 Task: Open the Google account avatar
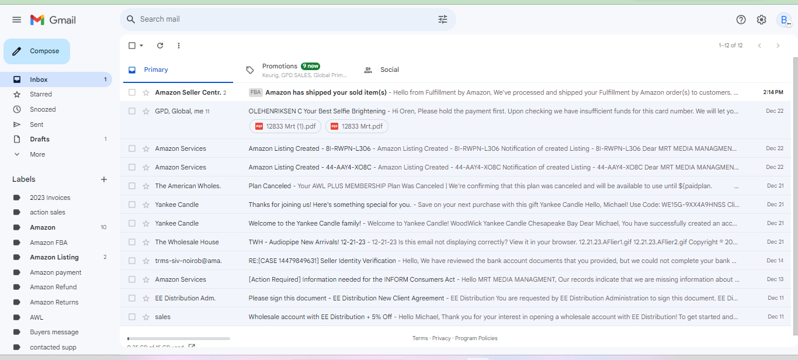(784, 20)
